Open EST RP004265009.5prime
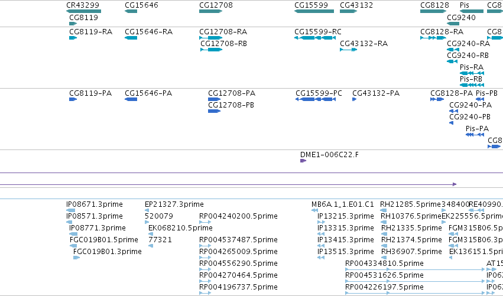The width and height of the screenshot is (503, 296). click(x=238, y=252)
